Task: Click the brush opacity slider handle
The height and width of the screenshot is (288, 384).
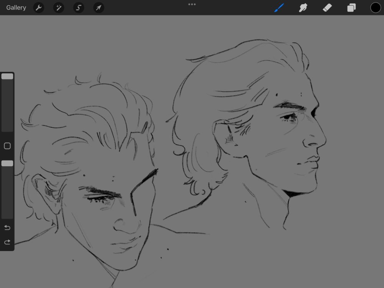Action: [x=7, y=164]
